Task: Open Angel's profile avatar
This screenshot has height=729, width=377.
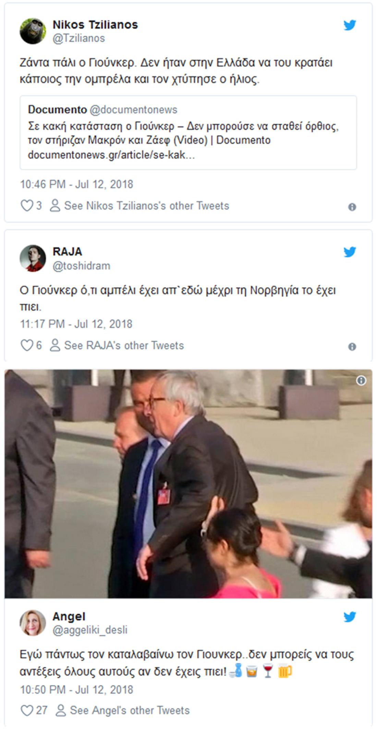Action: pos(33,623)
